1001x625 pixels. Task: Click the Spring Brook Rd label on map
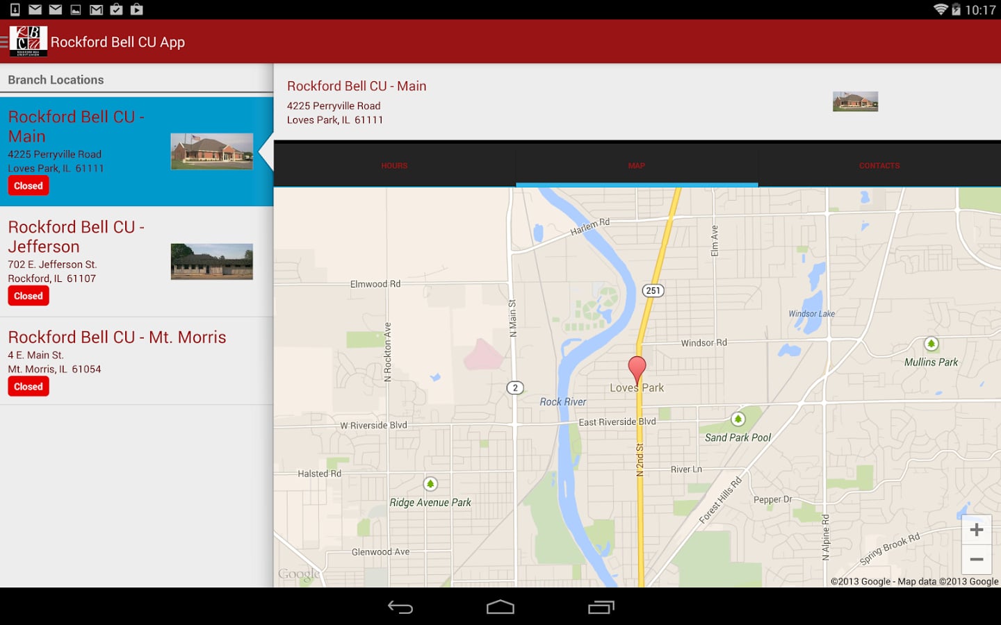pos(890,549)
